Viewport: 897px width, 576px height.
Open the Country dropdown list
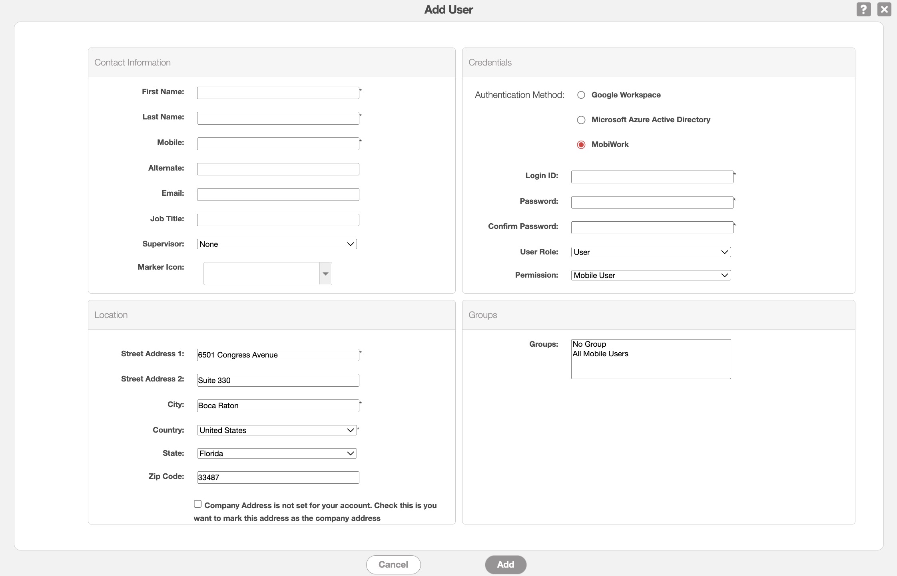pos(277,430)
